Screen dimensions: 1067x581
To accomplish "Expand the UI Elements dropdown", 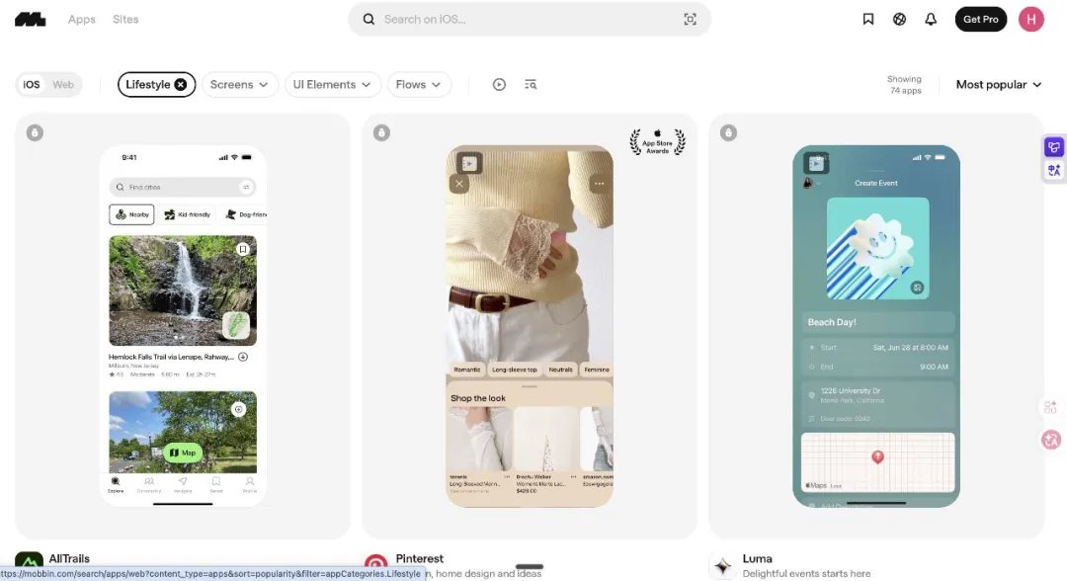I will (332, 84).
